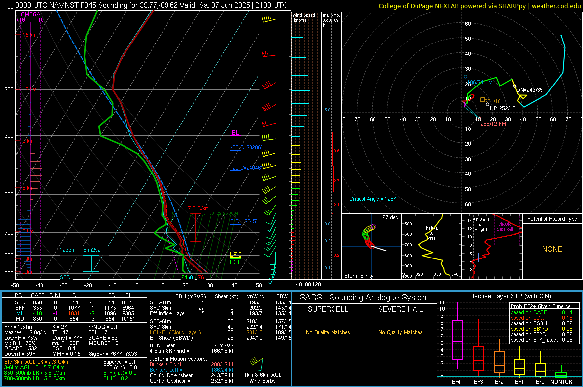583x387 pixels.
Task: Click the ConvT = 77F value
Action: 67,338
